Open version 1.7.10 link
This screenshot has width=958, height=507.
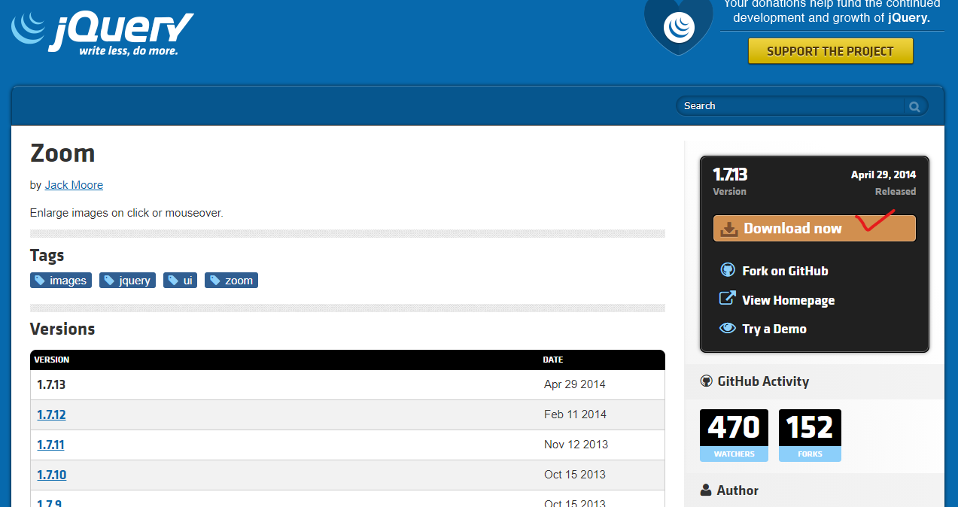click(51, 475)
